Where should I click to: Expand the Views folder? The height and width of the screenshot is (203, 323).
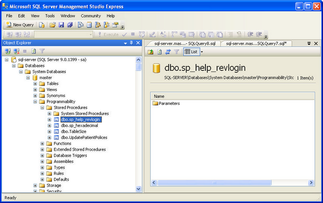(35, 90)
